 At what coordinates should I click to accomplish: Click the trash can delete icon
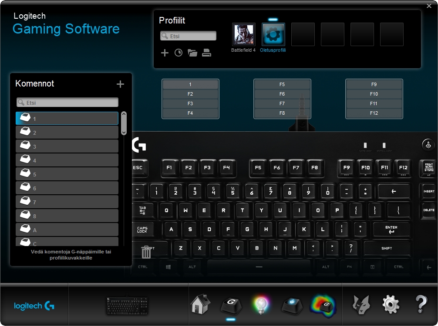[x=146, y=252]
